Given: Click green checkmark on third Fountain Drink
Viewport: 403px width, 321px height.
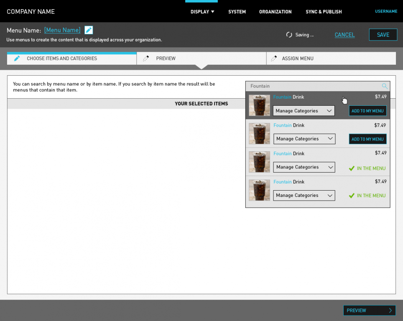Looking at the screenshot, I should (352, 168).
